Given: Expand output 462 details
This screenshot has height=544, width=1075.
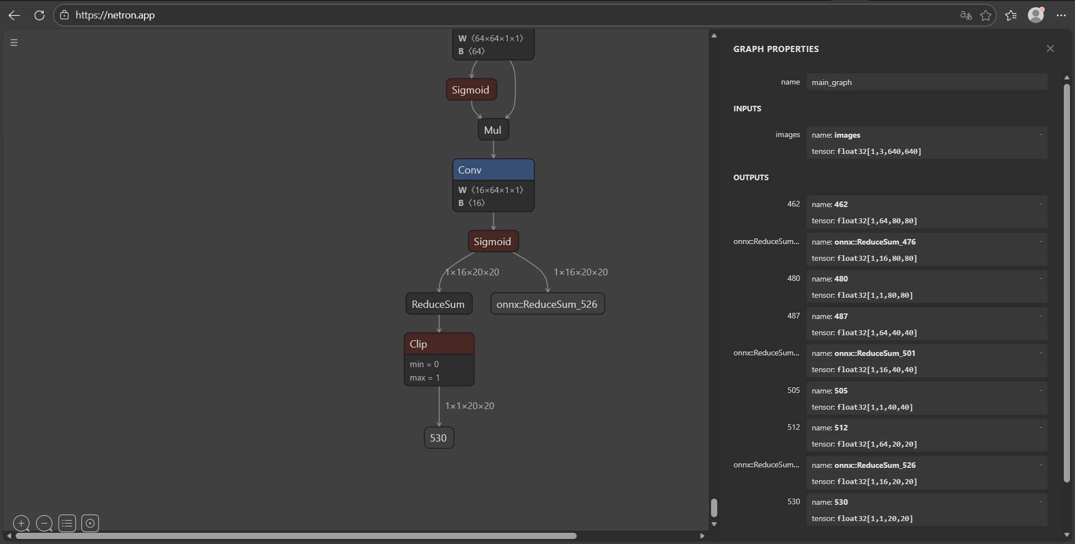Looking at the screenshot, I should point(1041,204).
